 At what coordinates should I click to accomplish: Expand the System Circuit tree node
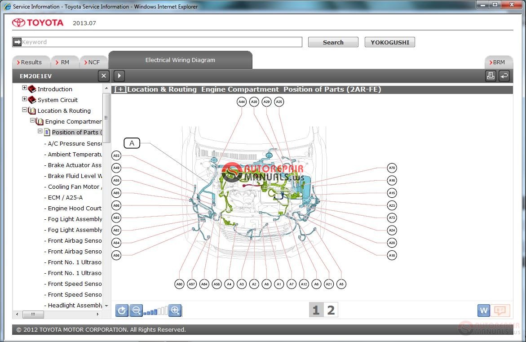click(x=25, y=99)
